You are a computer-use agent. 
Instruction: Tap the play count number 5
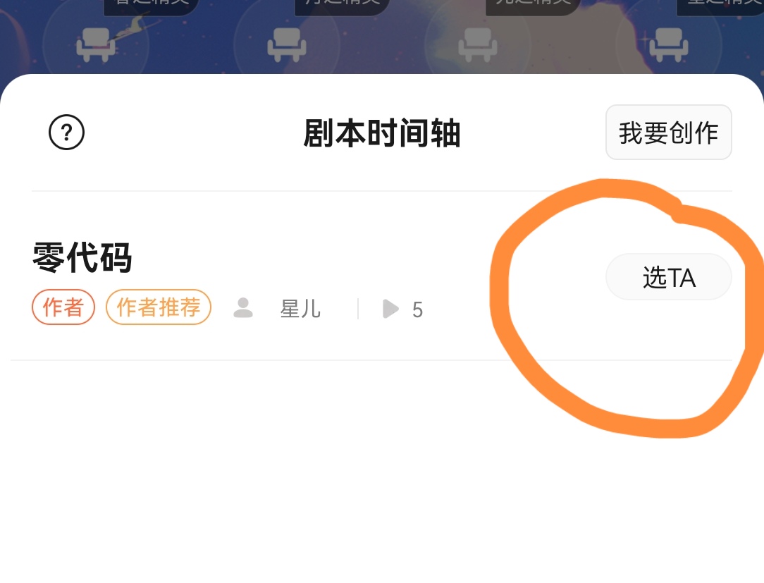coord(417,309)
